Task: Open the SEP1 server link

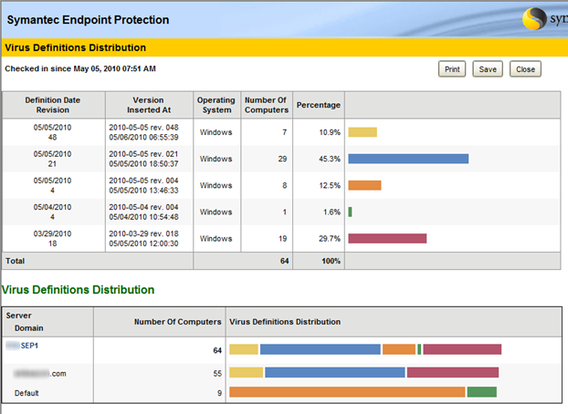Action: (29, 346)
